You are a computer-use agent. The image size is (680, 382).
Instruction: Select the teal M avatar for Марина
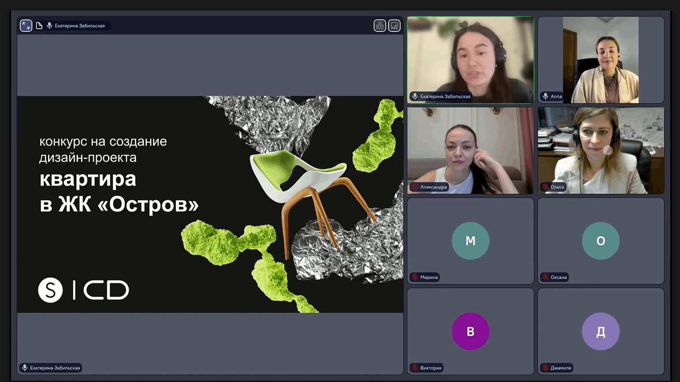tap(470, 241)
